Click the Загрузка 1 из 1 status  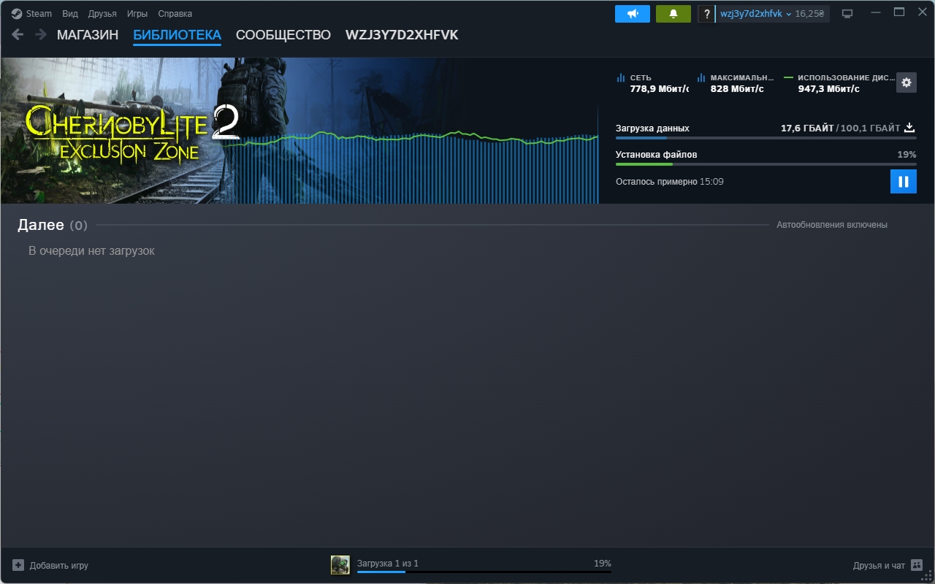(388, 564)
